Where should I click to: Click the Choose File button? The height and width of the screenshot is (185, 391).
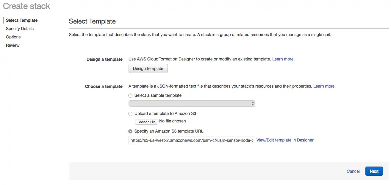(146, 122)
